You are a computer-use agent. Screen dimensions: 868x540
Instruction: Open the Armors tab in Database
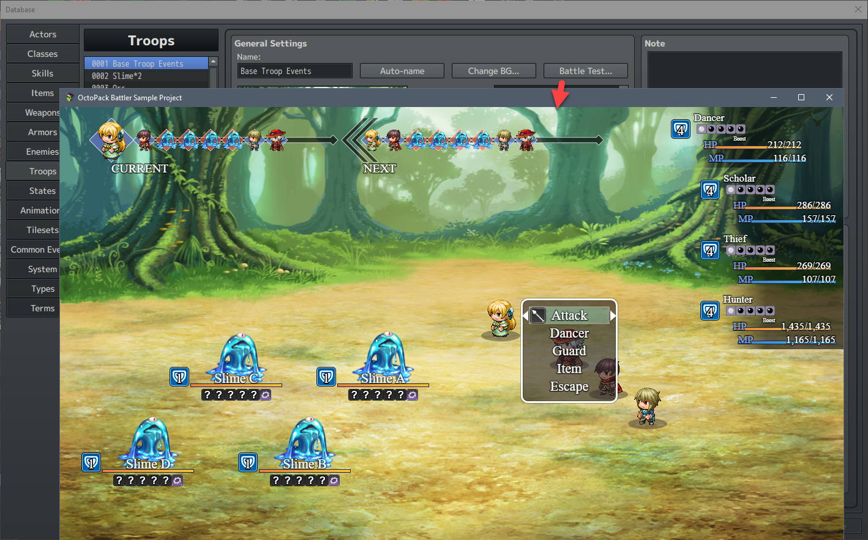(34, 132)
